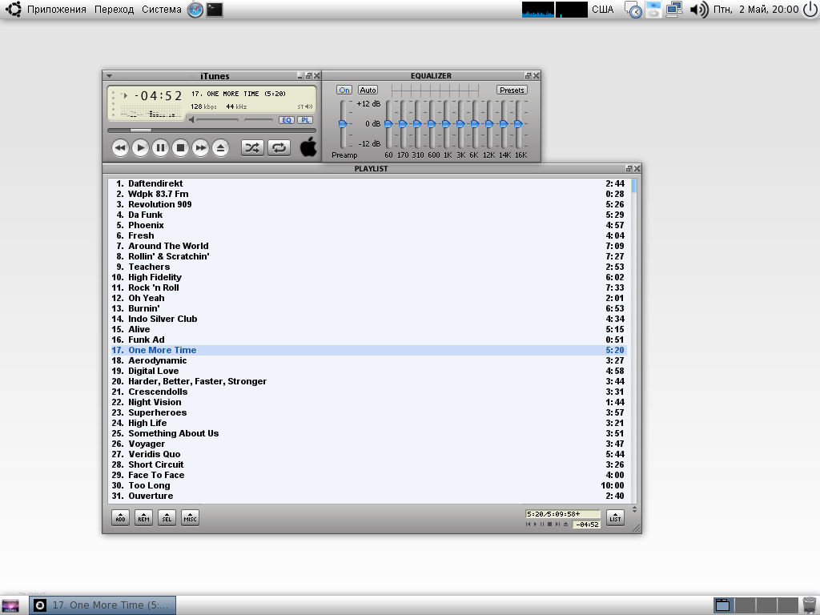820x615 pixels.
Task: Select track 1. Daftendirekt
Action: click(368, 183)
